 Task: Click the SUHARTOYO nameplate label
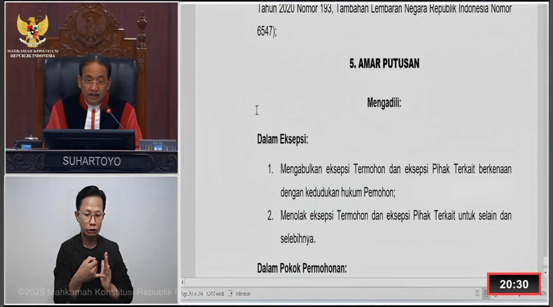tap(92, 161)
